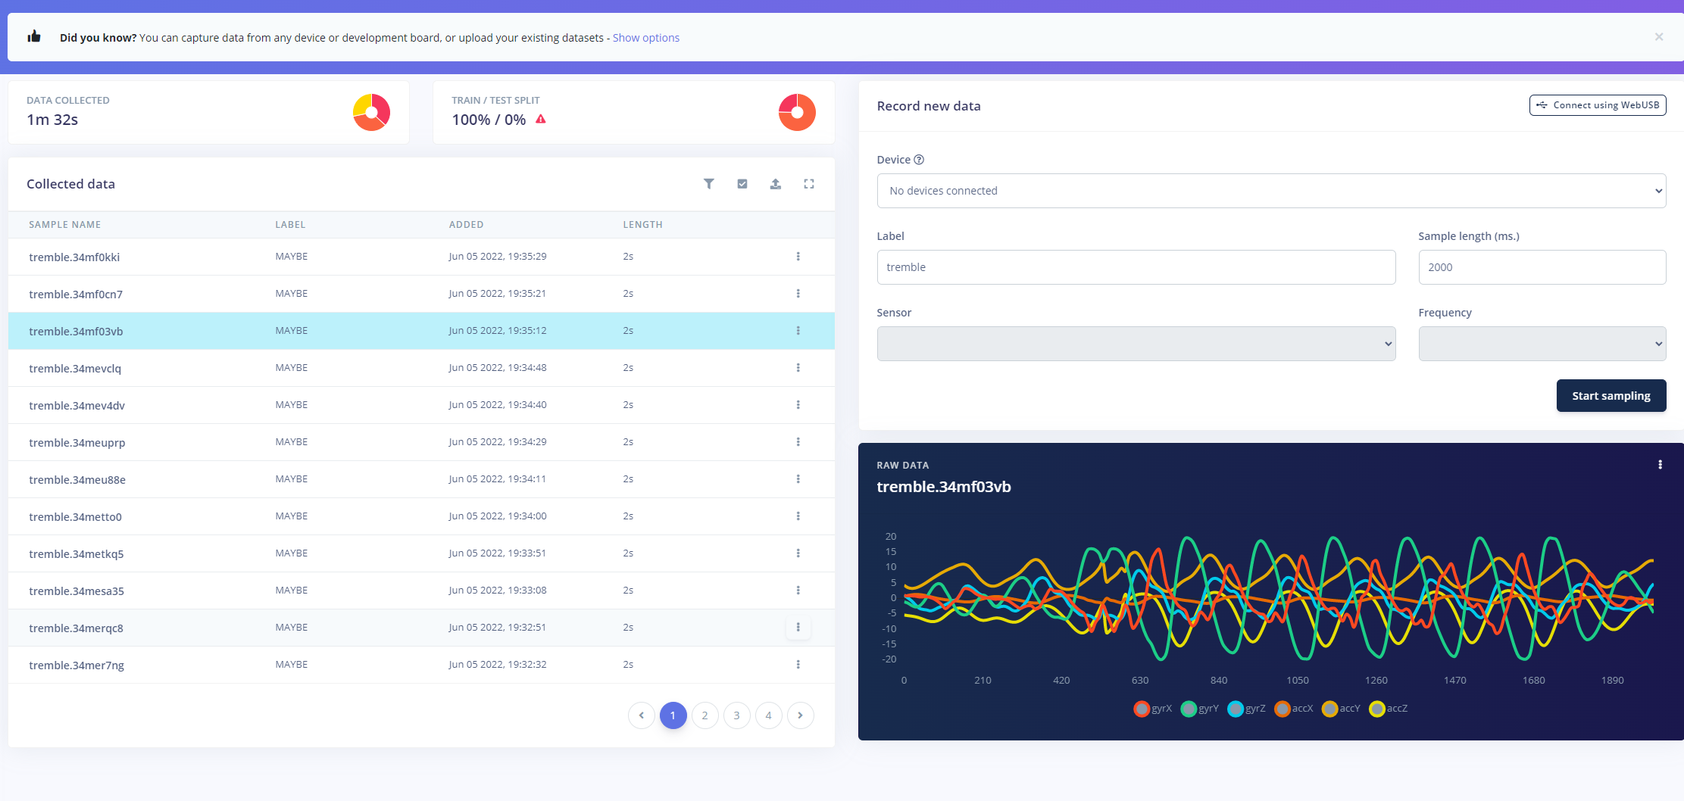
Task: Select page 4 in pagination
Action: [769, 715]
